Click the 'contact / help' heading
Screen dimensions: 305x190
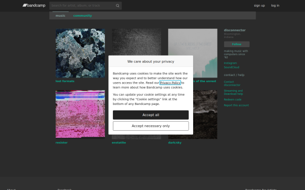point(234,75)
